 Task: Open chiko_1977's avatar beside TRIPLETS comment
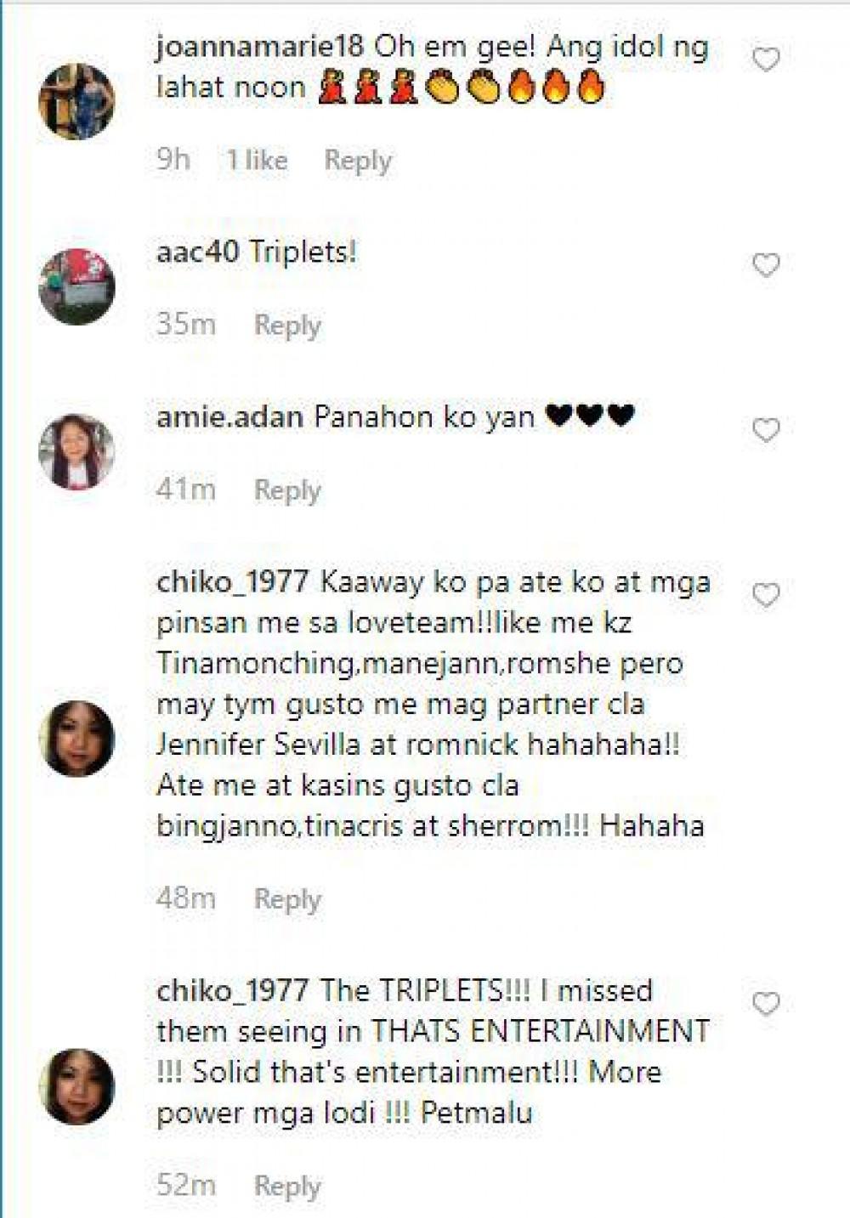point(76,1087)
